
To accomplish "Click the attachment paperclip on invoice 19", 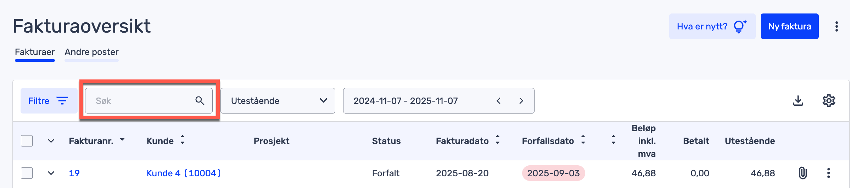I will pos(803,173).
